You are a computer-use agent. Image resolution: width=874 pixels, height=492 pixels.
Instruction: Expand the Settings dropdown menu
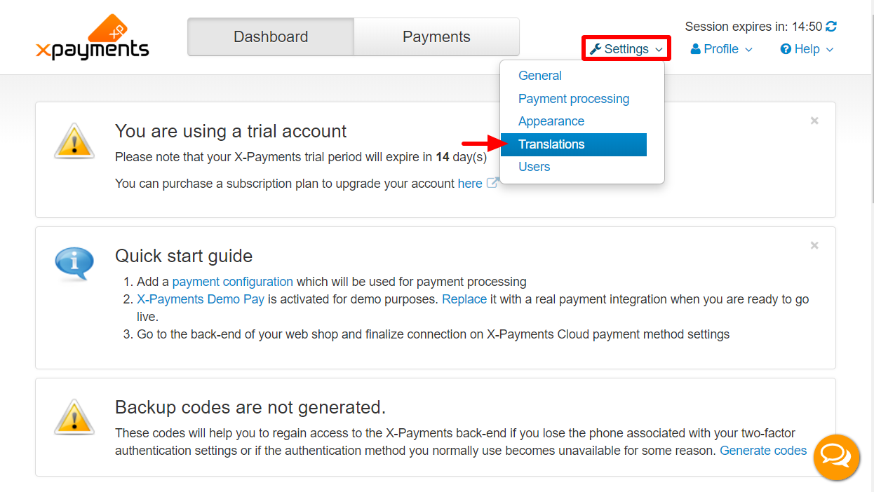tap(626, 49)
